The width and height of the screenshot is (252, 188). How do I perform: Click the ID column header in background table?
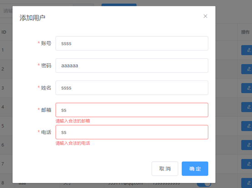coord(4,32)
